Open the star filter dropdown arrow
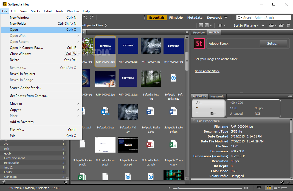This screenshot has height=191, width=293. (224, 26)
